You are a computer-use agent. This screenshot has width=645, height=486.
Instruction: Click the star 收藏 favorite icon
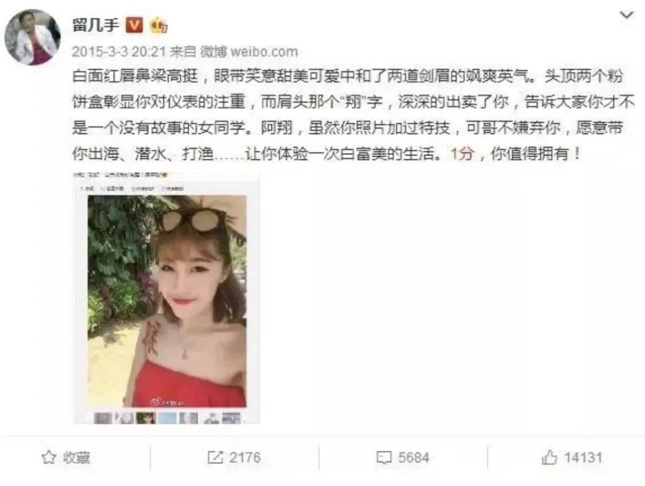[x=48, y=457]
